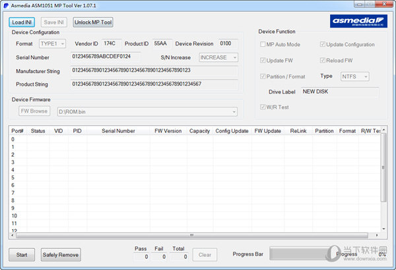Click the table's vertical scrollbar thumb
Viewport: 396px width, 270px height.
coord(383,167)
